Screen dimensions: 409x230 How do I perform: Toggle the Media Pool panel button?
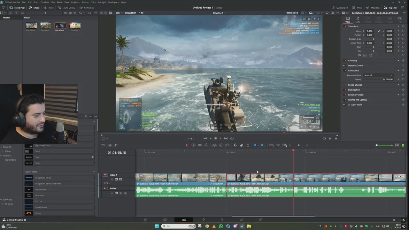pyautogui.click(x=17, y=8)
